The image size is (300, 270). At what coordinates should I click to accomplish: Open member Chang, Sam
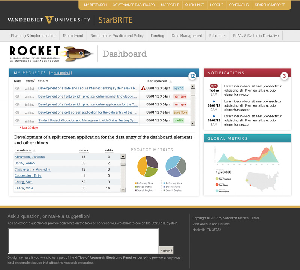[x=23, y=182]
